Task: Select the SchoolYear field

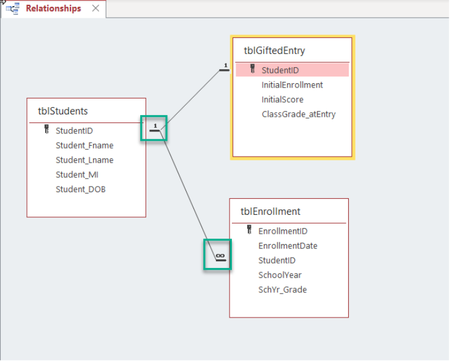Action: 280,275
